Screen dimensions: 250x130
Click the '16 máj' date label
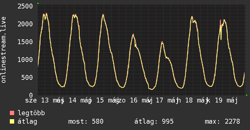(141, 100)
